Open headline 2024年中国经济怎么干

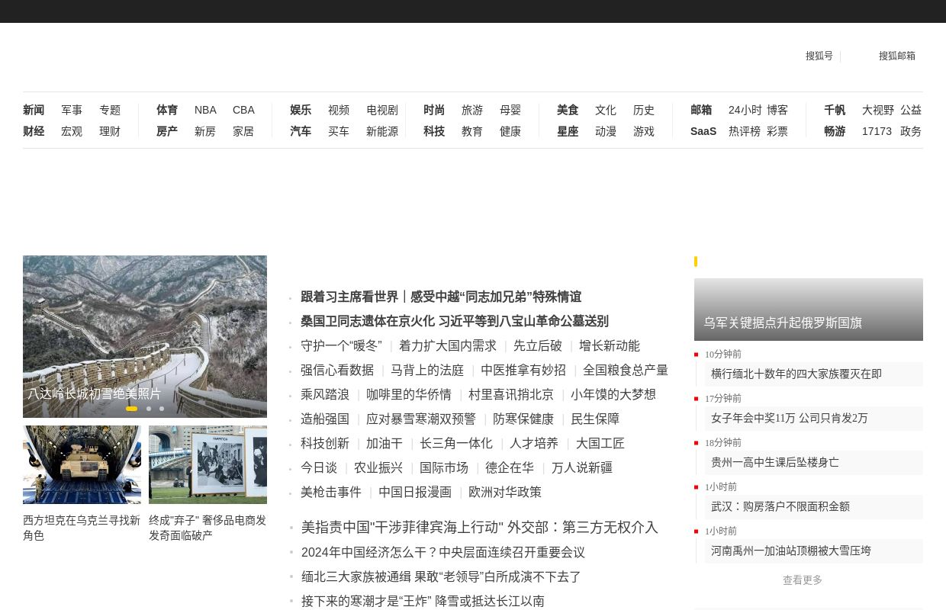click(442, 552)
